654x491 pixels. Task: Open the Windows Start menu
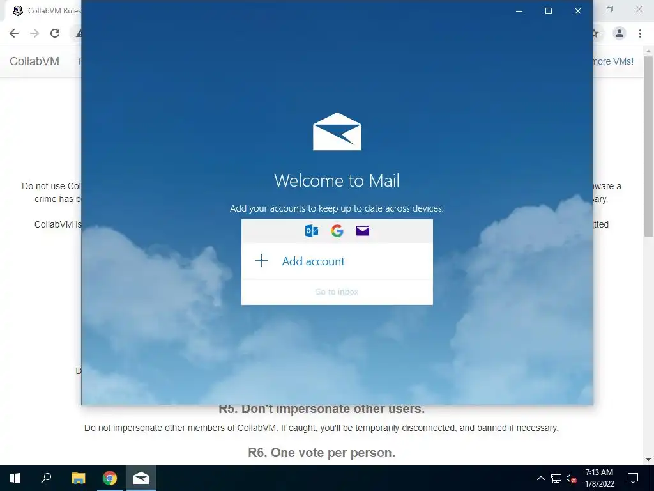coord(15,478)
